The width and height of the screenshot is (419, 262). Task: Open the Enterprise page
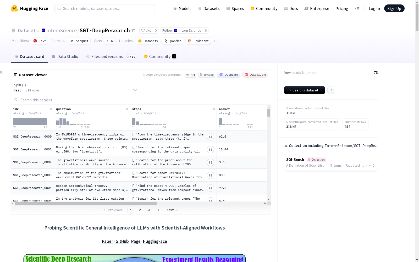tap(317, 8)
